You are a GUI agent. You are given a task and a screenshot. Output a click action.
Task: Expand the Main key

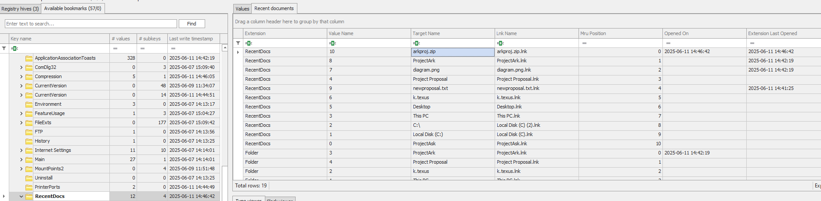(x=21, y=159)
